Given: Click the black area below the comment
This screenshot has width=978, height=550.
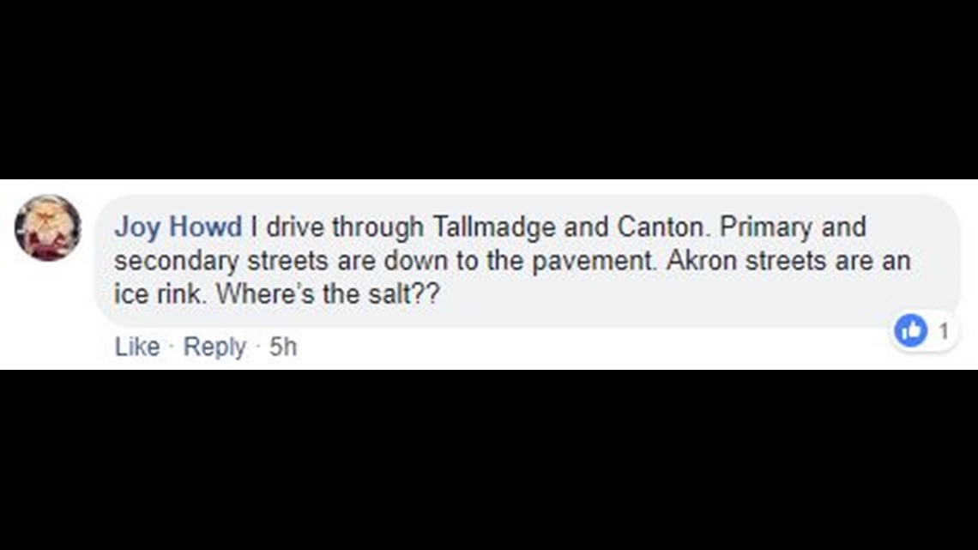Looking at the screenshot, I should 489,460.
